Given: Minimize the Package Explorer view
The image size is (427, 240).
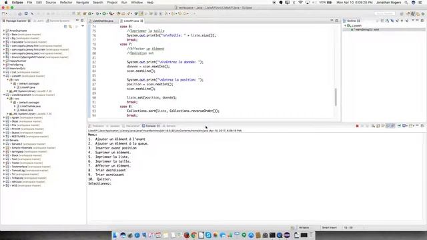Looking at the screenshot, I should (x=77, y=21).
